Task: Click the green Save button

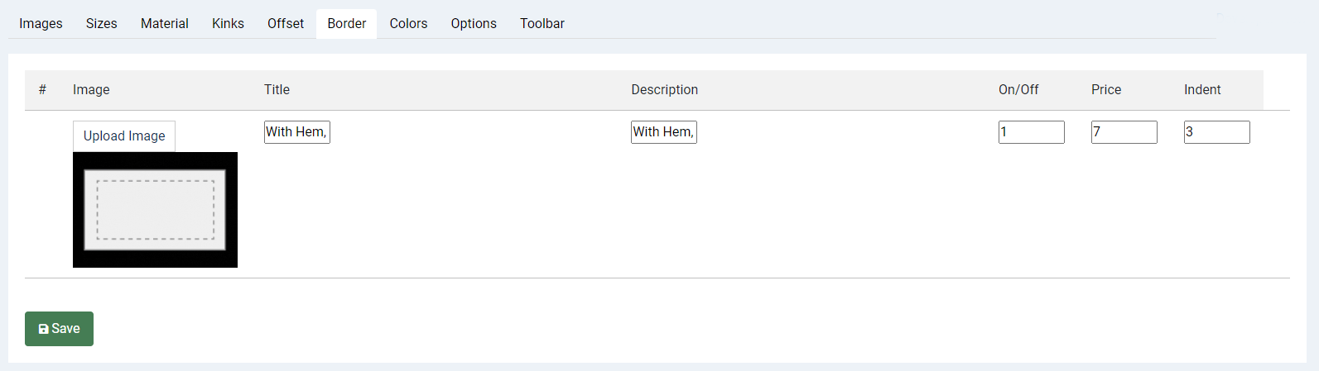Action: tap(59, 329)
